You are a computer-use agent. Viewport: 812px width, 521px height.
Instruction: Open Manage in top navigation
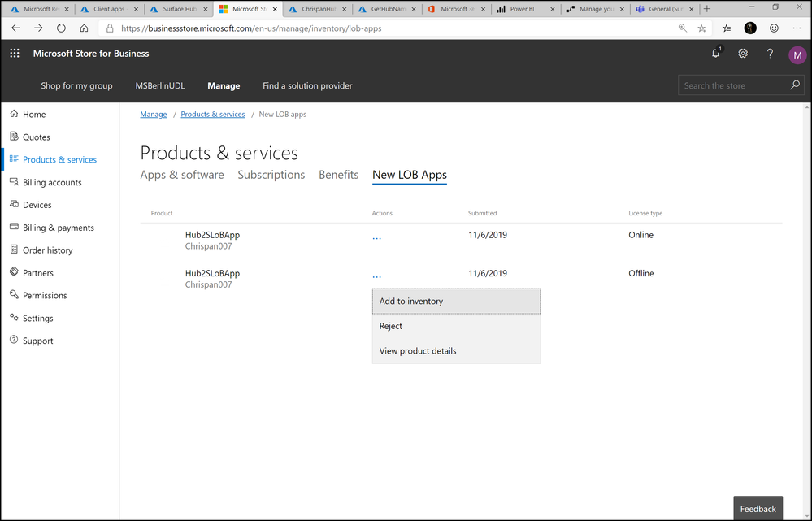224,85
